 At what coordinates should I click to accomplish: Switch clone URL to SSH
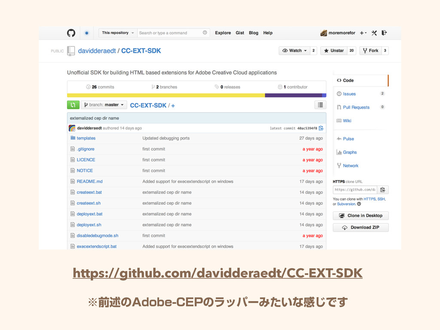pos(381,199)
